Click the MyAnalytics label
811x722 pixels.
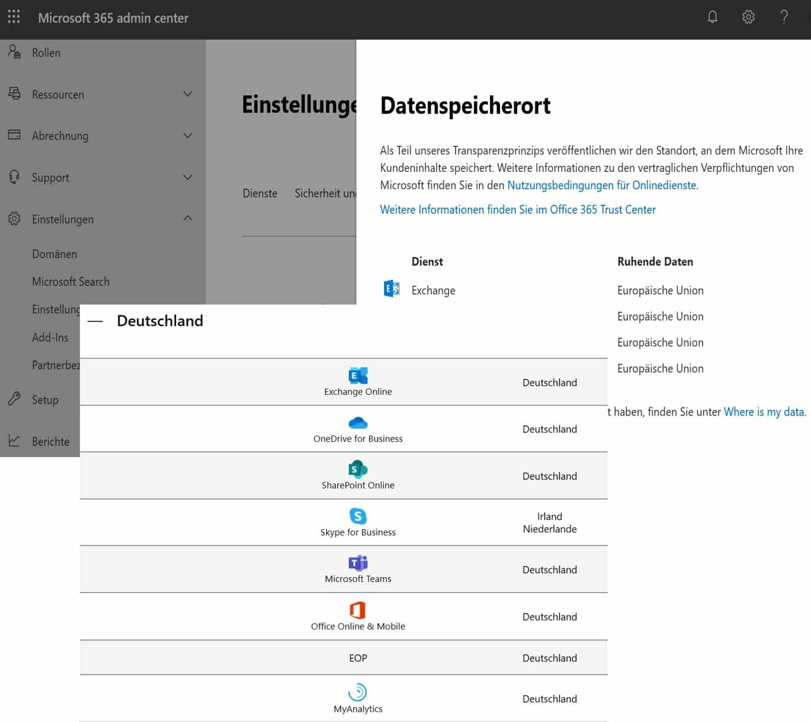[358, 709]
